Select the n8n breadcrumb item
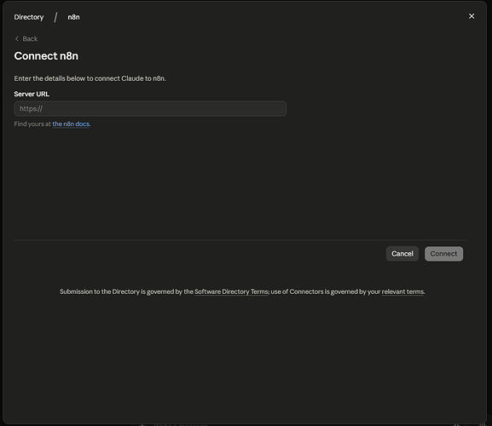This screenshot has height=426, width=492. point(73,17)
